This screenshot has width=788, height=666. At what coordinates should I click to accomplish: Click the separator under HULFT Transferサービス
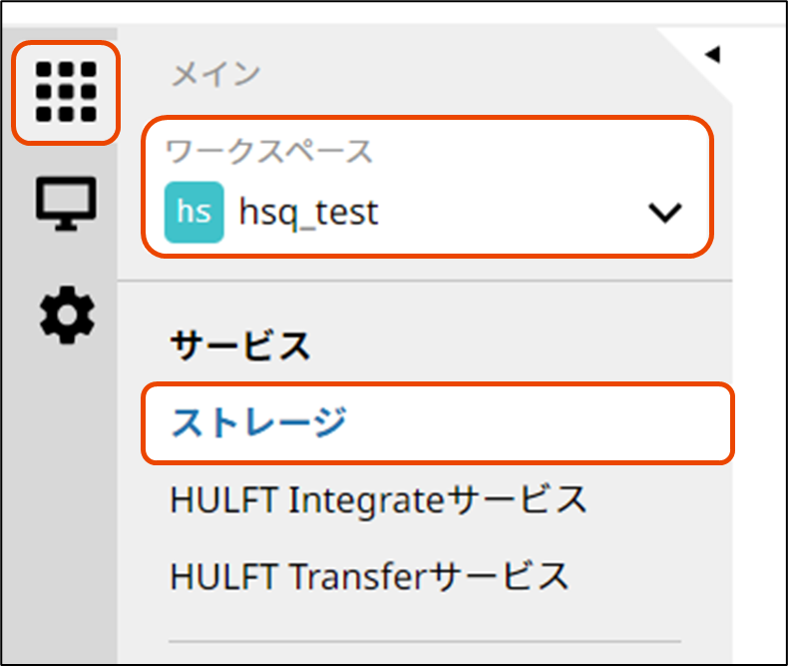pyautogui.click(x=425, y=641)
